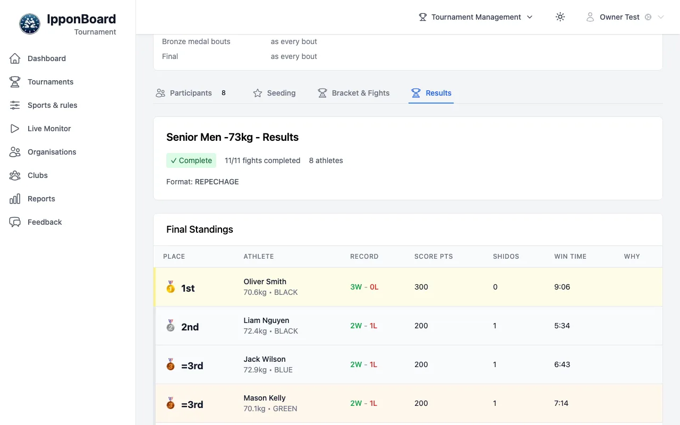
Task: Open the Live Monitor page
Action: coord(68,129)
